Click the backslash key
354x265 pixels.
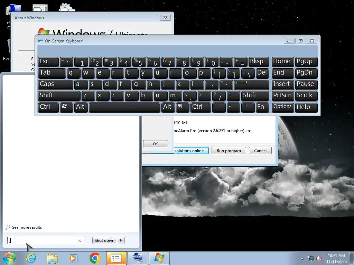click(248, 73)
